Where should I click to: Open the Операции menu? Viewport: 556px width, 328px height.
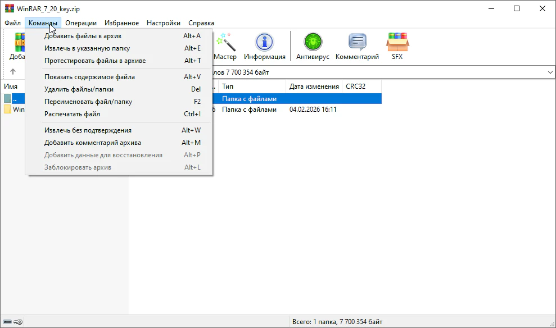pyautogui.click(x=80, y=23)
